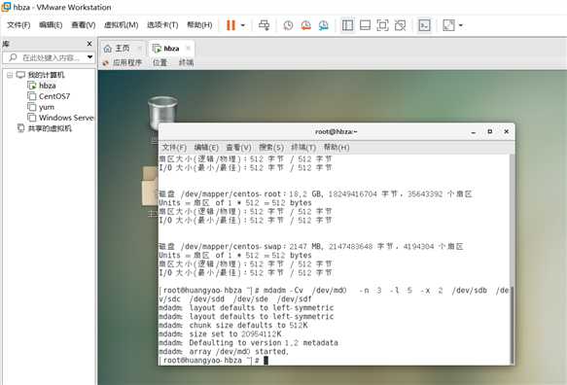Switch to the hbza tab
The height and width of the screenshot is (385, 567).
pos(171,49)
